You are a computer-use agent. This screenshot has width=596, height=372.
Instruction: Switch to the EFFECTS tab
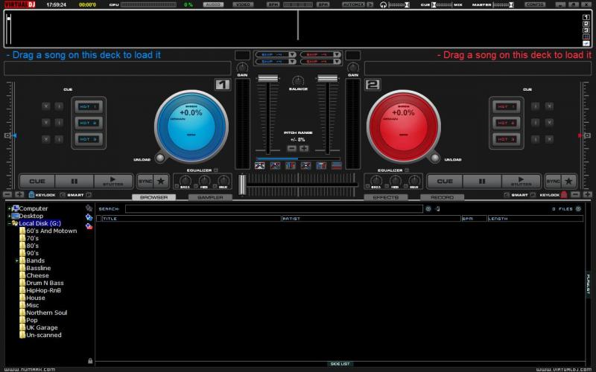386,197
